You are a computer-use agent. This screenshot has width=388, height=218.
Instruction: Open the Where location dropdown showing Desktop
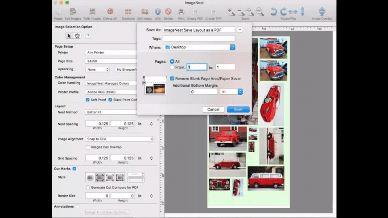199,47
